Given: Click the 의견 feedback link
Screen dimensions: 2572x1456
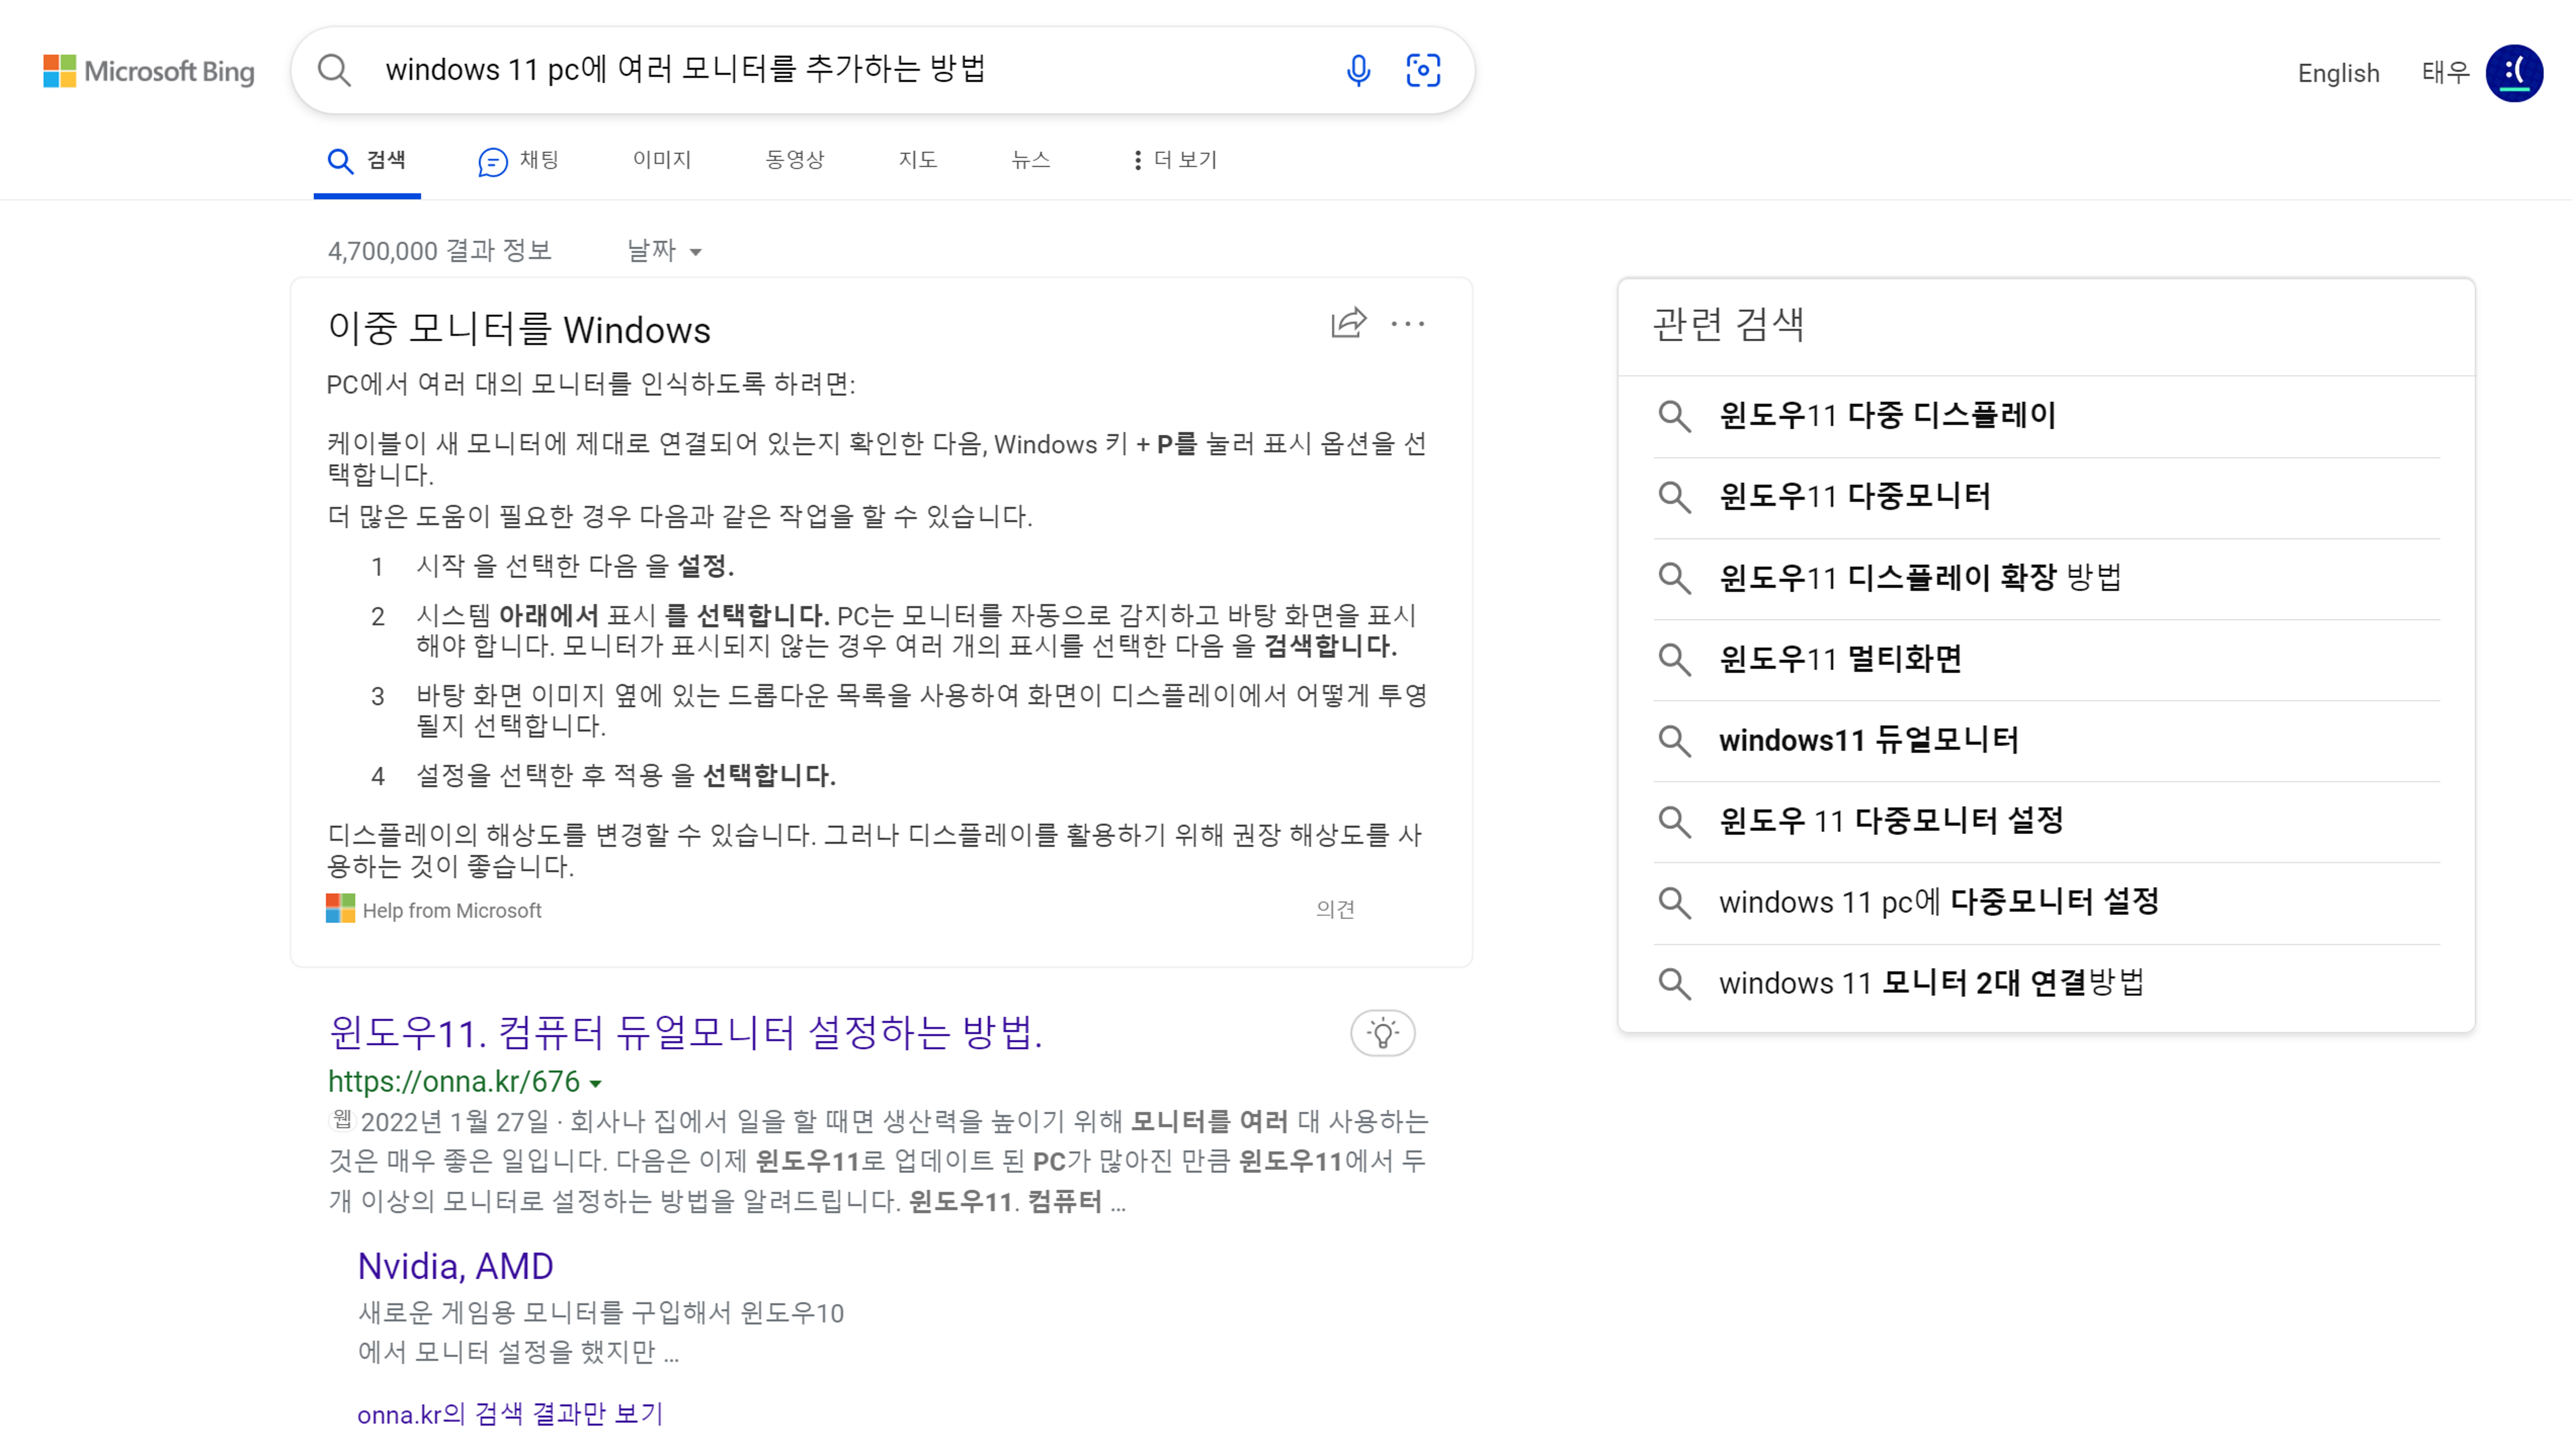Looking at the screenshot, I should pyautogui.click(x=1335, y=909).
